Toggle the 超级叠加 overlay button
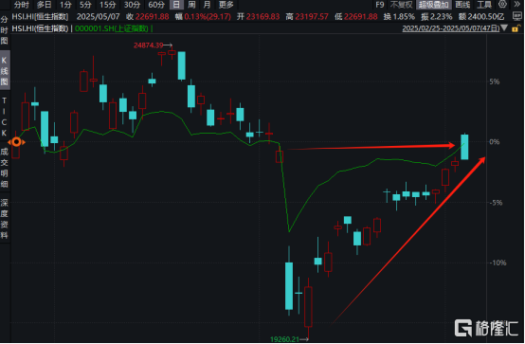Screen dimensions: 525x344 434,5
